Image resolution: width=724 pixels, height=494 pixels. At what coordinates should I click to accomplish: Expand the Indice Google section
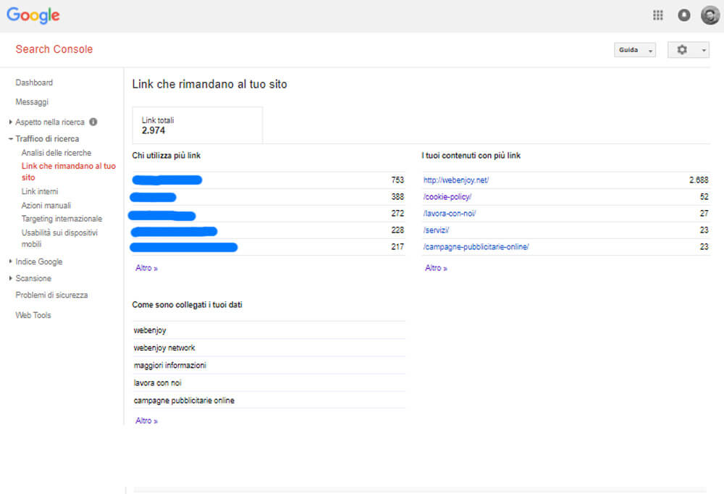point(11,261)
